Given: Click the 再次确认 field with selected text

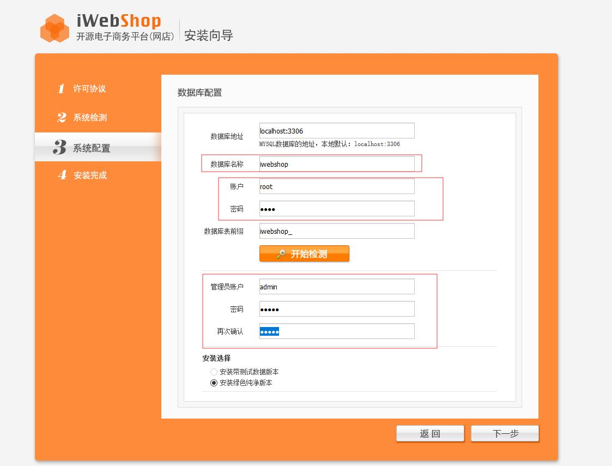Looking at the screenshot, I should pyautogui.click(x=336, y=331).
